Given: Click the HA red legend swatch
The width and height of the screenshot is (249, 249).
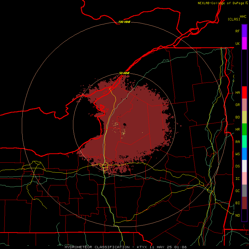Looking at the screenshot, I should click(x=244, y=92).
